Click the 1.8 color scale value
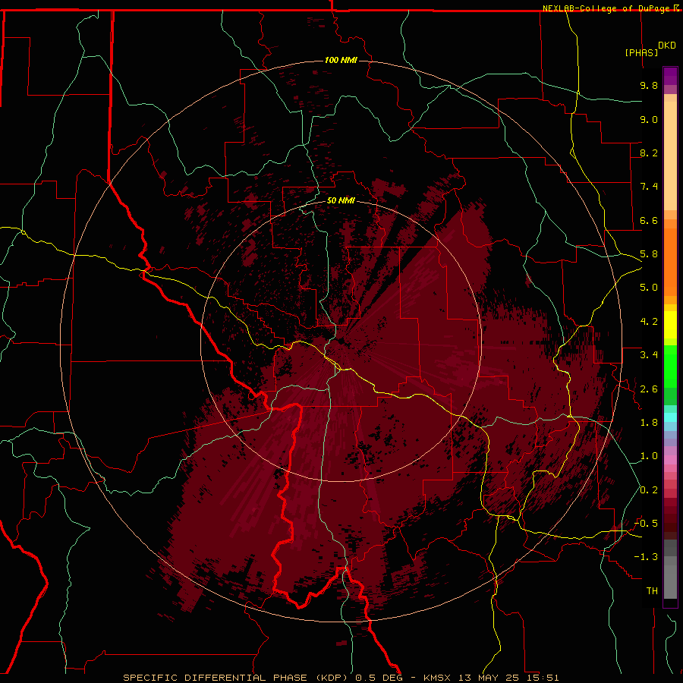Viewport: 683px width, 683px height. click(649, 423)
